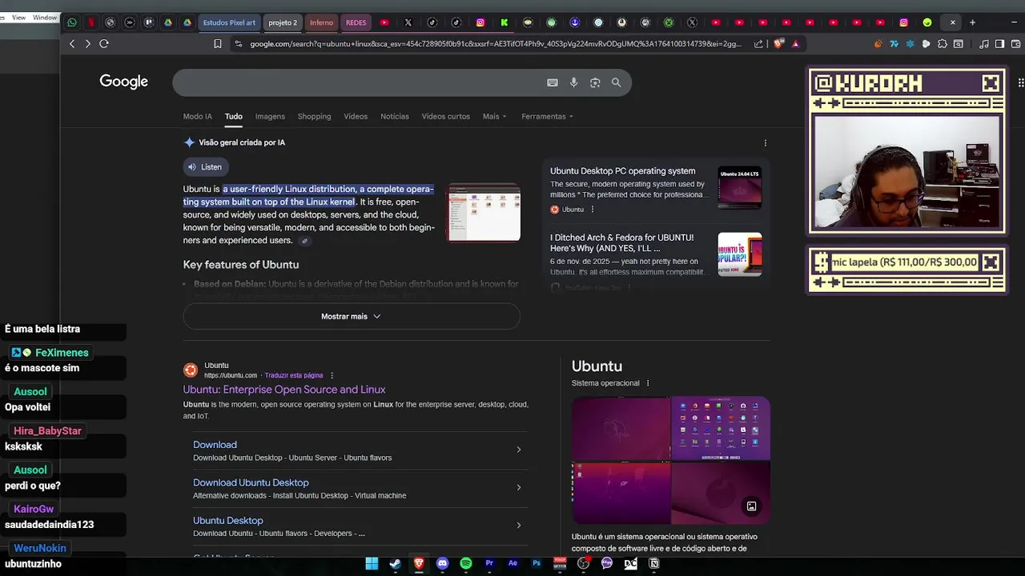Expand the Download sitelink chevron

(518, 450)
